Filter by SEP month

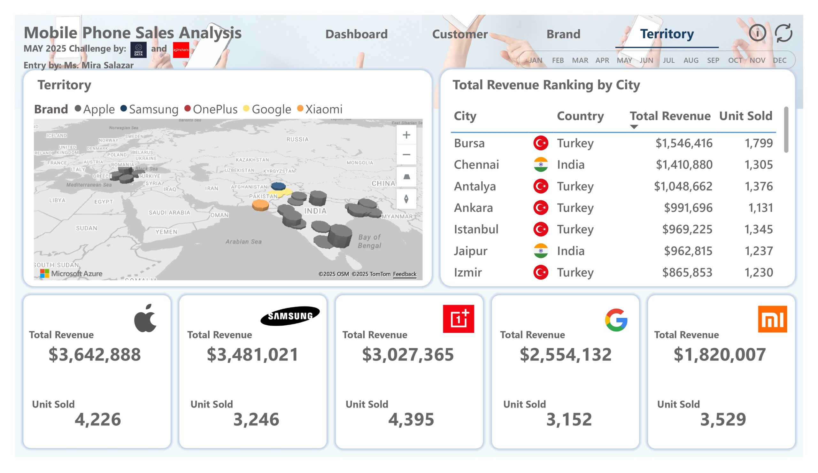(x=713, y=60)
